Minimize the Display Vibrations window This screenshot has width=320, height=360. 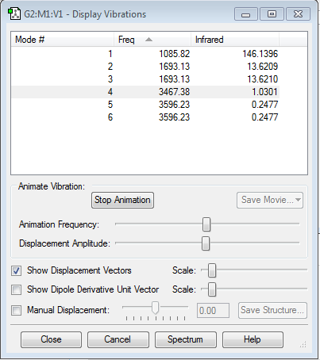246,14
